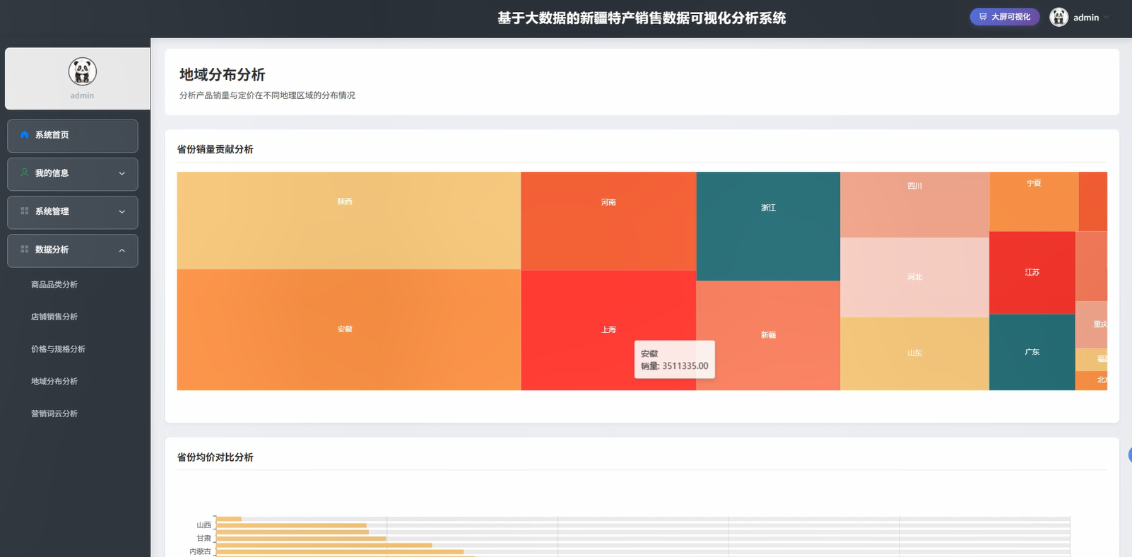Open the 大屏可视化 big screen view

1004,17
